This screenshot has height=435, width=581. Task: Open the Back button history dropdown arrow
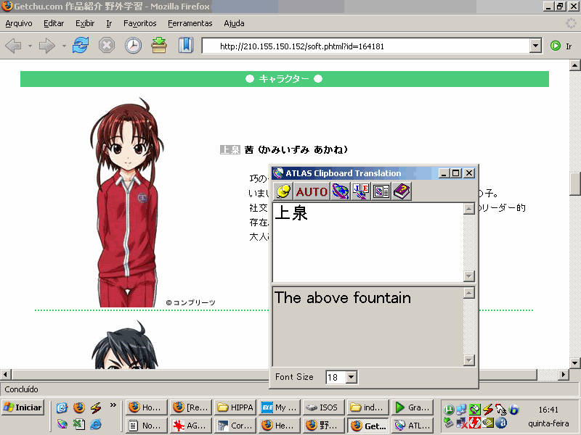pos(30,46)
